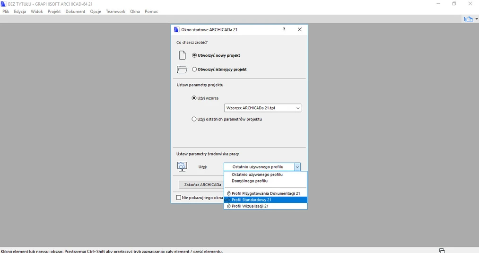The width and height of the screenshot is (479, 253).
Task: Open the Projekt menu
Action: (54, 12)
